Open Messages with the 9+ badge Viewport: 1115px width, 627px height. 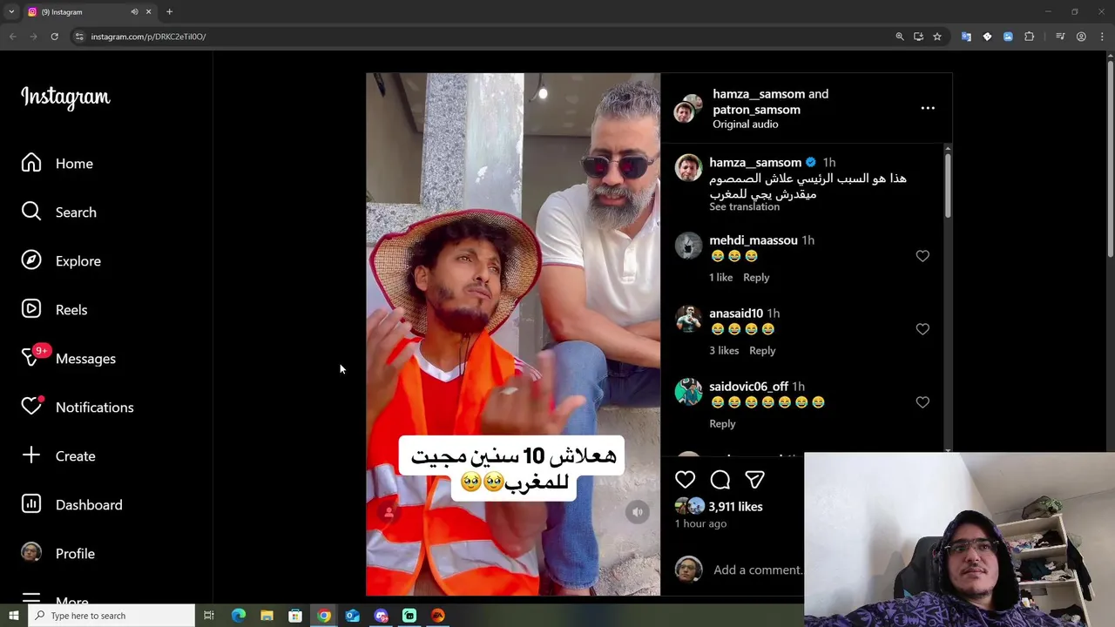69,359
